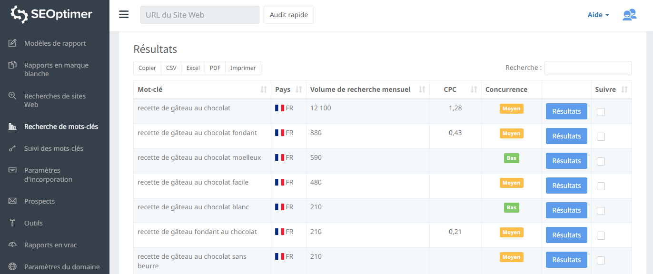Export the results as CSV
Image resolution: width=653 pixels, height=274 pixels.
tap(171, 68)
